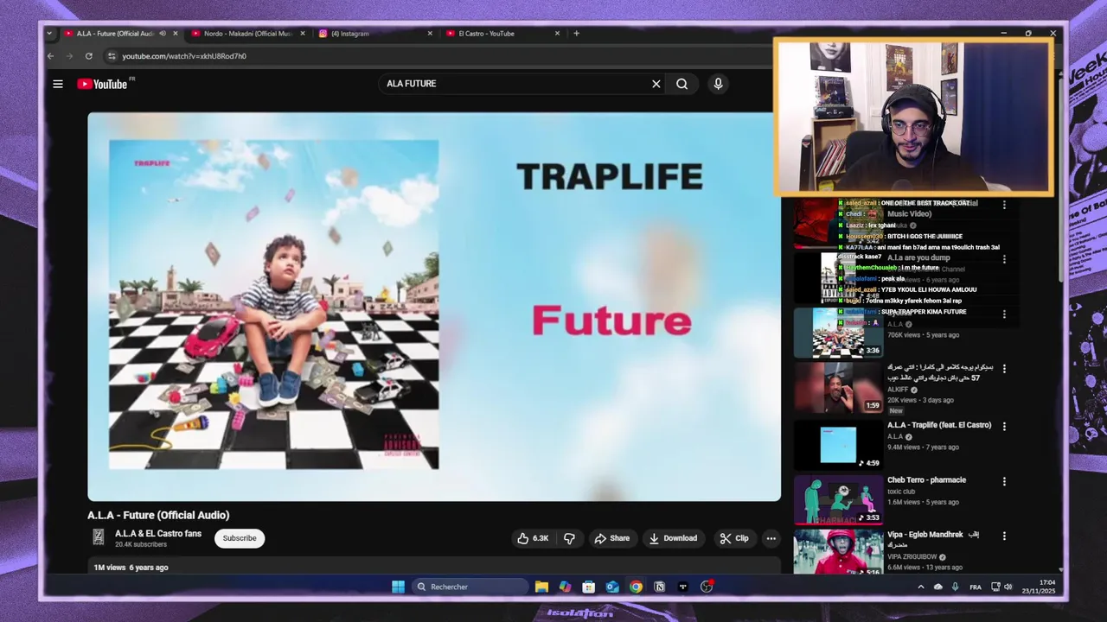Download the current video
This screenshot has height=622, width=1107.
(x=673, y=538)
